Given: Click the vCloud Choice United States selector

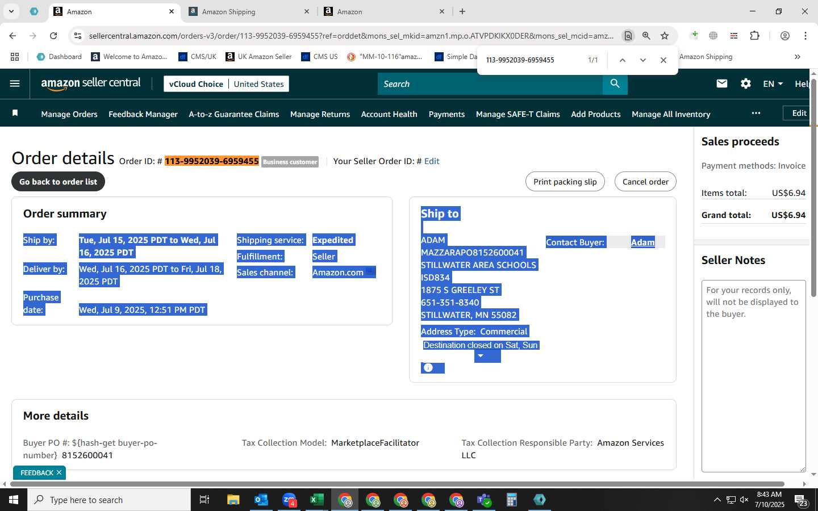Looking at the screenshot, I should (227, 84).
